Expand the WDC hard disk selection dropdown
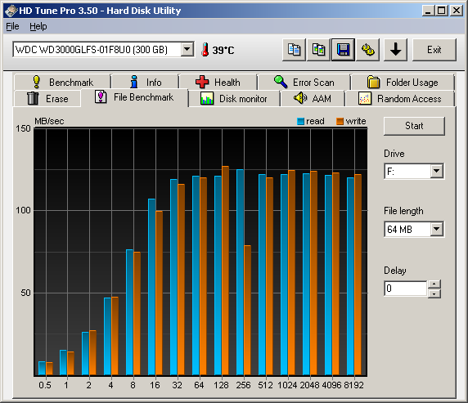 pyautogui.click(x=187, y=49)
